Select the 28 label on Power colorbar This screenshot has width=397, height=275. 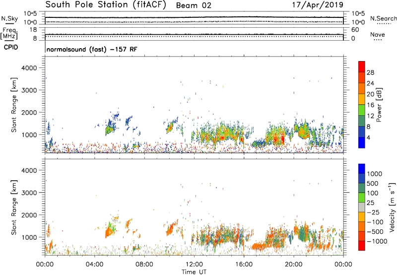click(x=370, y=72)
